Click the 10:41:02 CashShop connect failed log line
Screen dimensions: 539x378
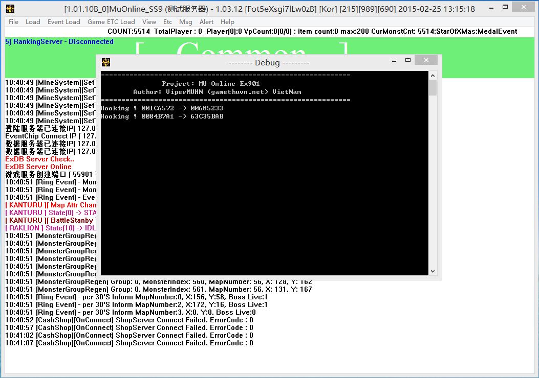pos(130,336)
